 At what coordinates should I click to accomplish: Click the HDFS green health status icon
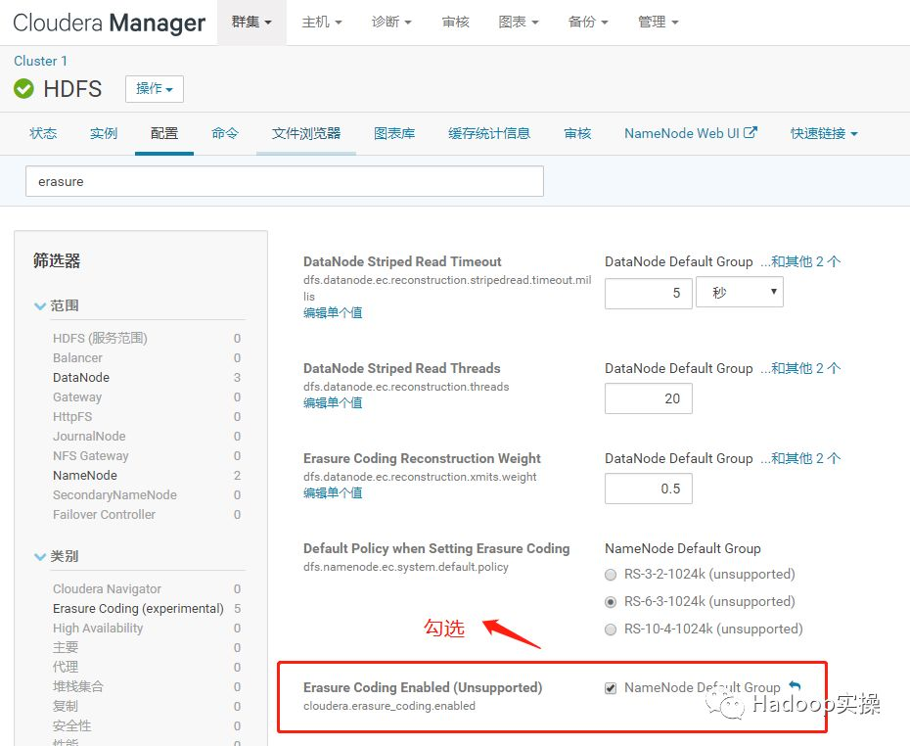[x=23, y=89]
